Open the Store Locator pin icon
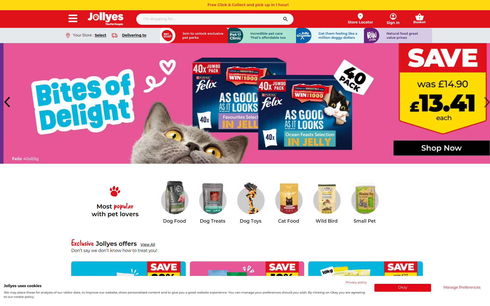This screenshot has height=306, width=490. pos(360,16)
